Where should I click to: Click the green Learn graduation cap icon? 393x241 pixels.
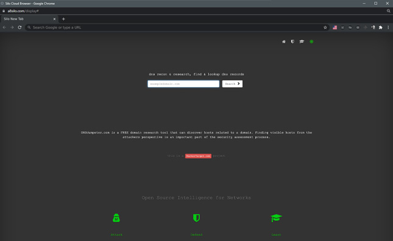click(276, 218)
